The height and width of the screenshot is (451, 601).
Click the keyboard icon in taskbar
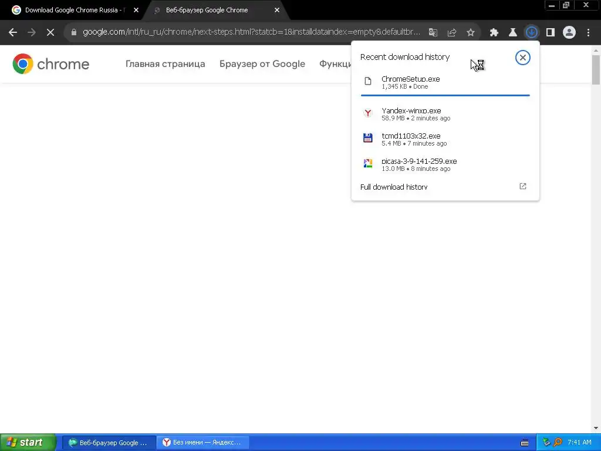tap(525, 443)
